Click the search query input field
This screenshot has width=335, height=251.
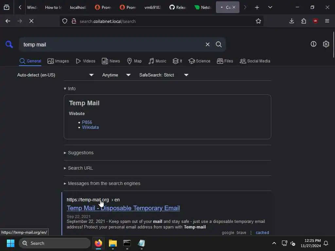[112, 44]
